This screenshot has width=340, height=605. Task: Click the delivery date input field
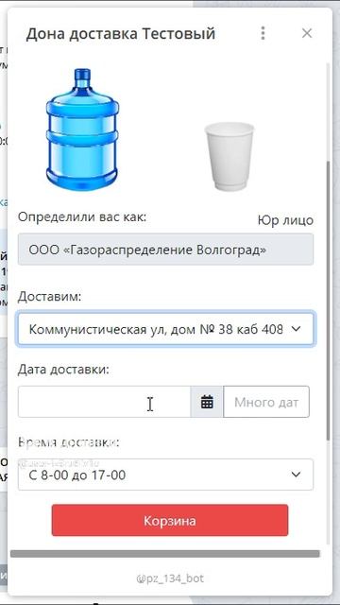pos(104,402)
